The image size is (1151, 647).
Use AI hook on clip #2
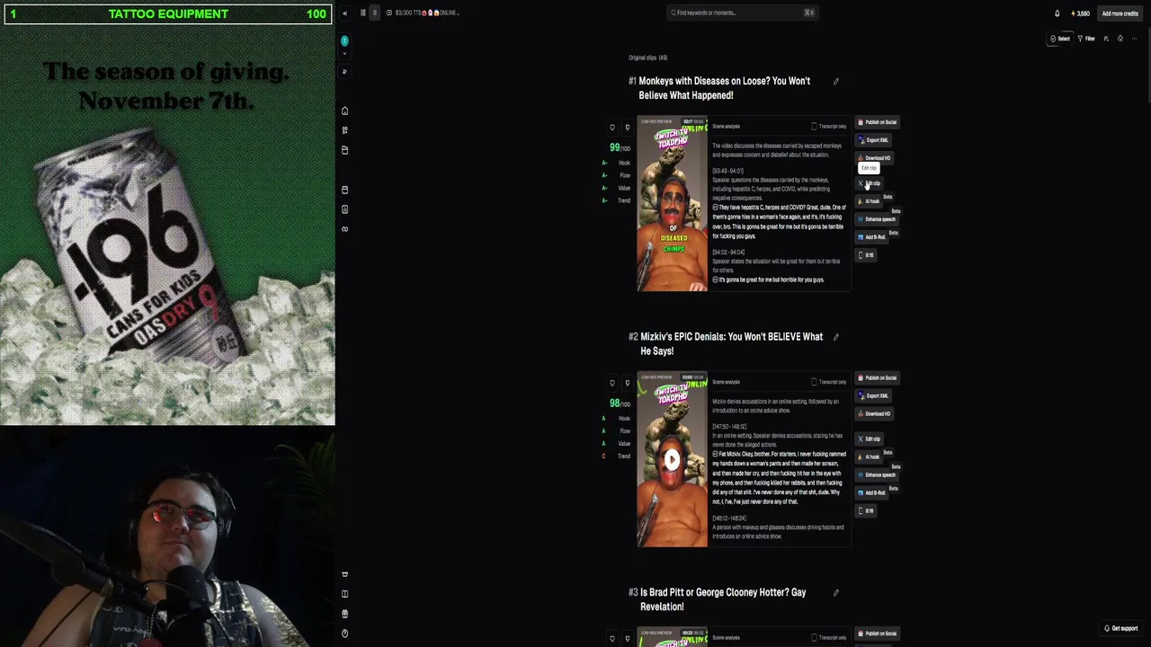tap(870, 457)
